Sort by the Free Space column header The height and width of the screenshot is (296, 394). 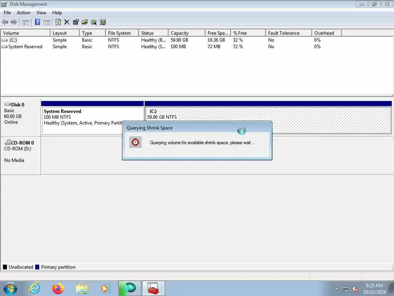[218, 33]
